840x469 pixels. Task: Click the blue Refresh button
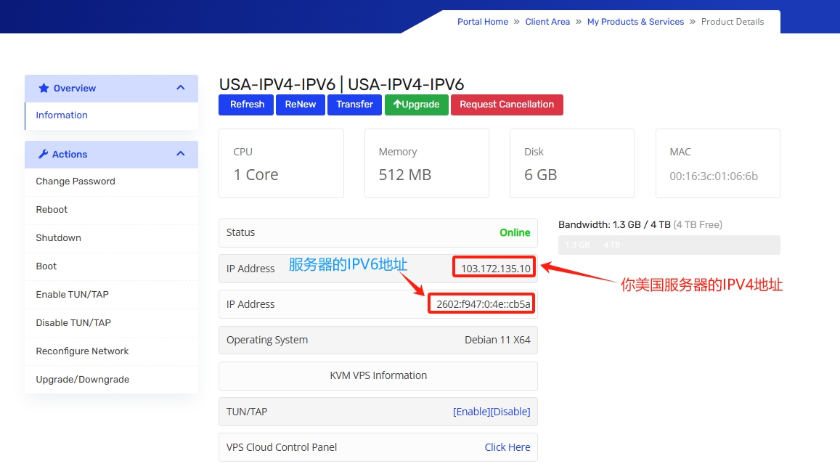[246, 105]
